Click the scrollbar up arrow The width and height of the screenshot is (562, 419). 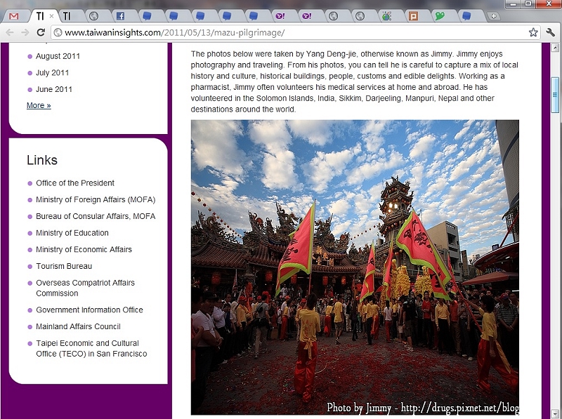pos(555,47)
